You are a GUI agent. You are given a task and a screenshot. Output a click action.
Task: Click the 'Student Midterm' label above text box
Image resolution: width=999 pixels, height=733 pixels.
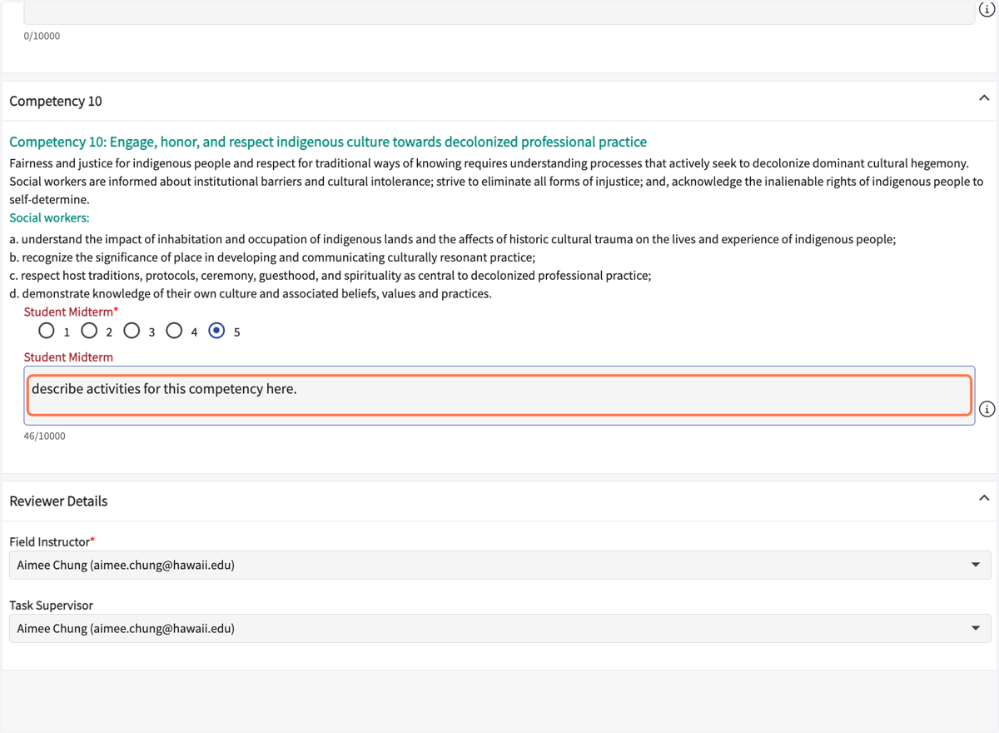click(68, 357)
